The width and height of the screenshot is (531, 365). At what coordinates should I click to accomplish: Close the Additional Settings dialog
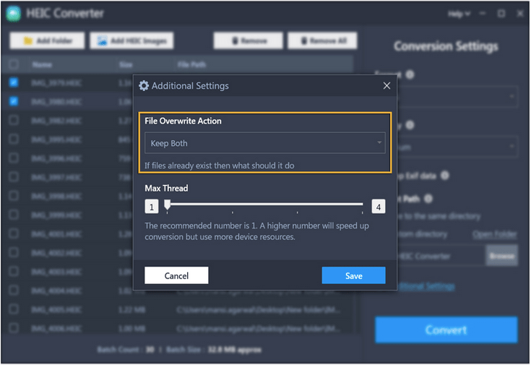tap(387, 86)
